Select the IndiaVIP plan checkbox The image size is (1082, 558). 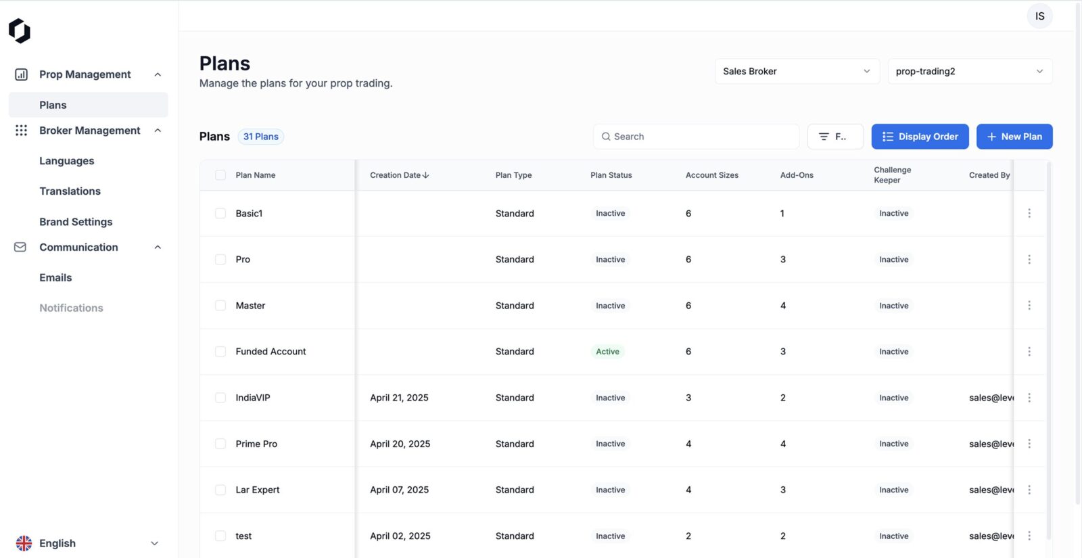pos(220,398)
